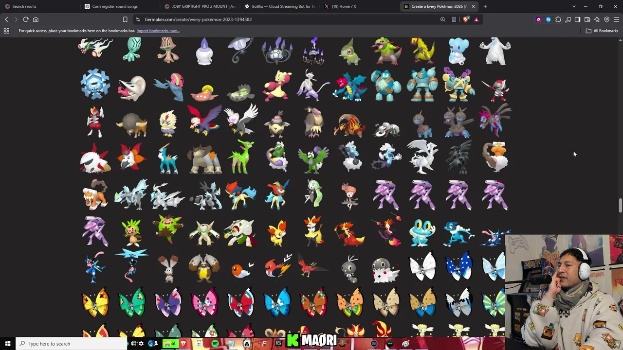This screenshot has height=350, width=623.
Task: Open the Brave VPN shield icon
Action: pyautogui.click(x=607, y=19)
